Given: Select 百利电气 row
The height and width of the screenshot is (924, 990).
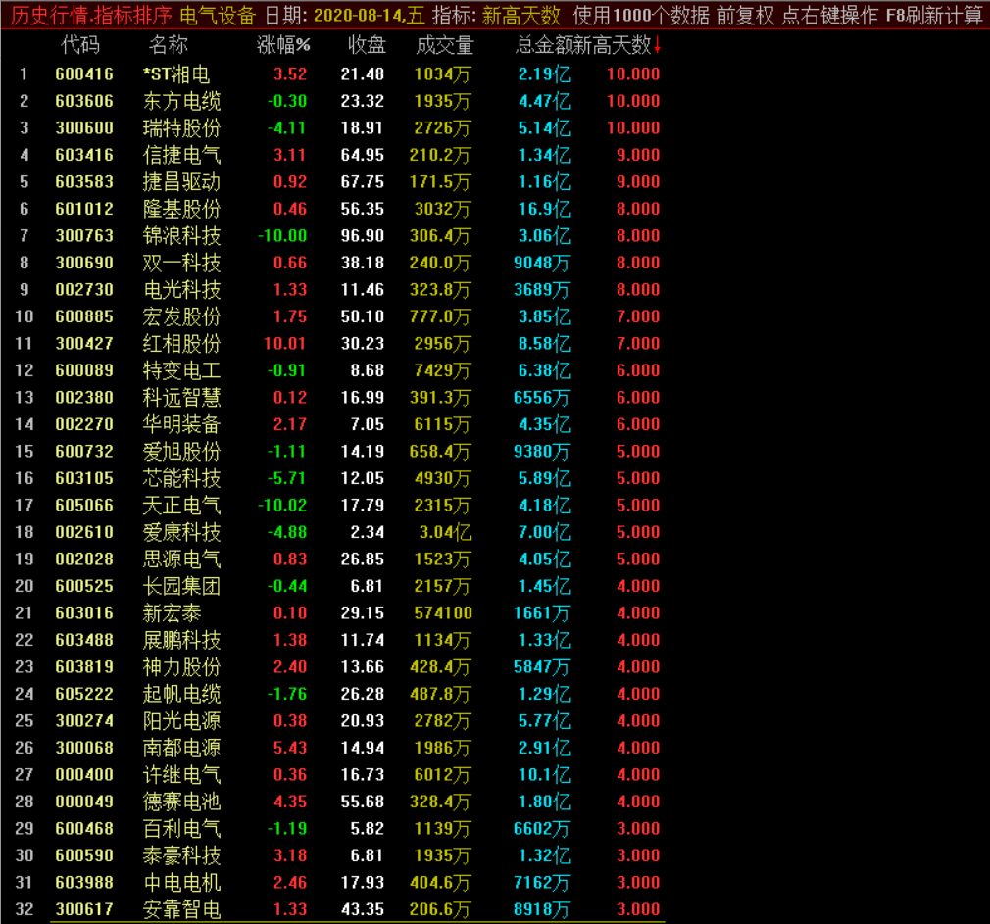Looking at the screenshot, I should (x=182, y=829).
